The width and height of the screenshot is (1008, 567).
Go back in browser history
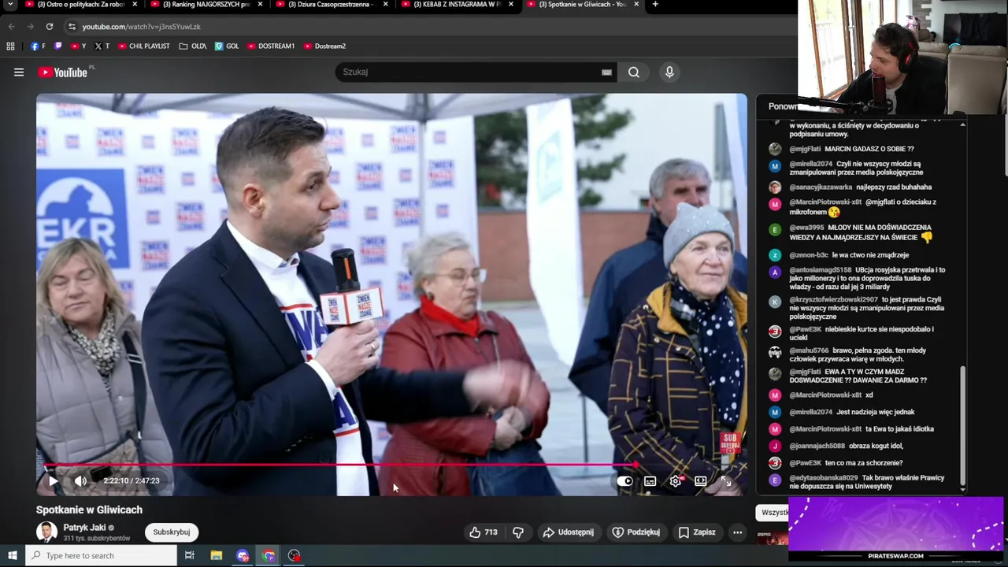11,27
